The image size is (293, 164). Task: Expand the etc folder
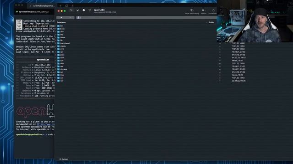point(56,35)
